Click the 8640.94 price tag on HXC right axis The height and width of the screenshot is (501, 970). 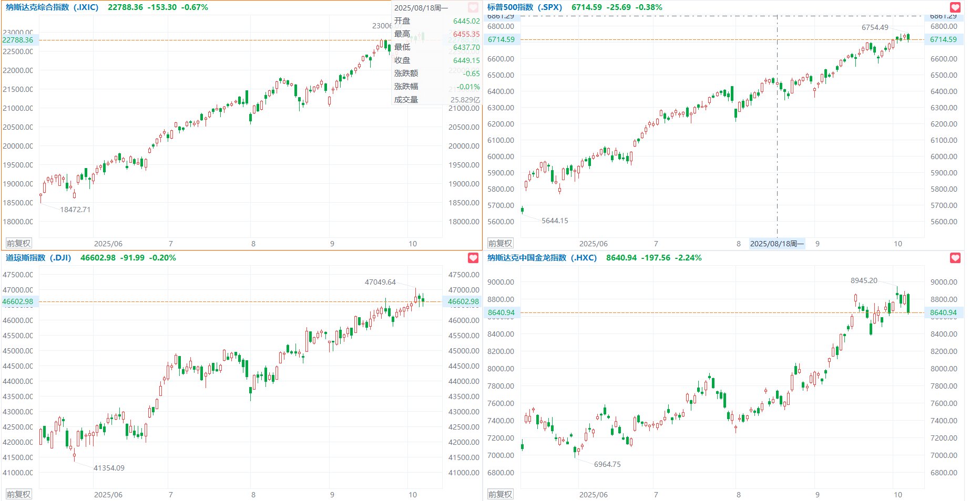pos(943,312)
